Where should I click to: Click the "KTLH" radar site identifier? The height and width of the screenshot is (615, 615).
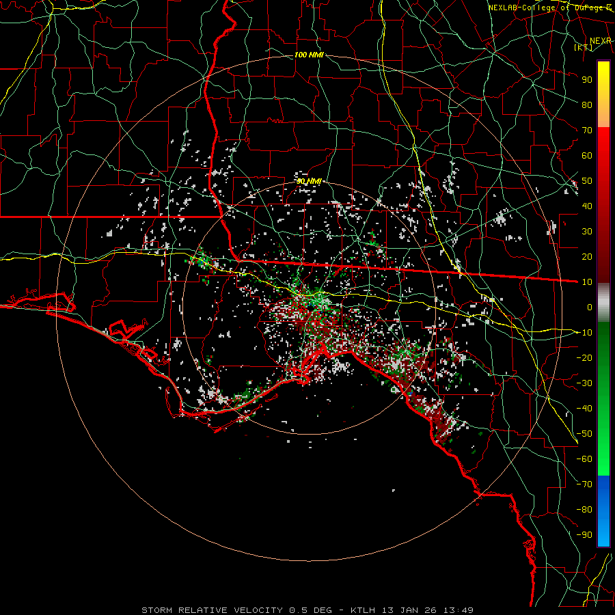click(x=363, y=610)
